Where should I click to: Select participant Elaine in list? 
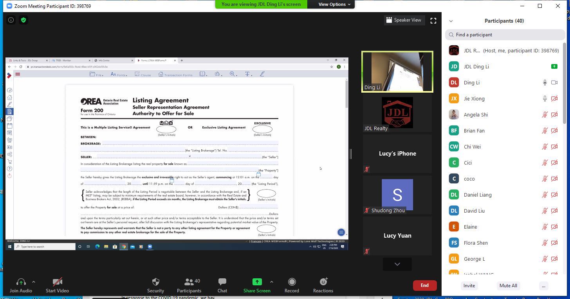pyautogui.click(x=504, y=227)
